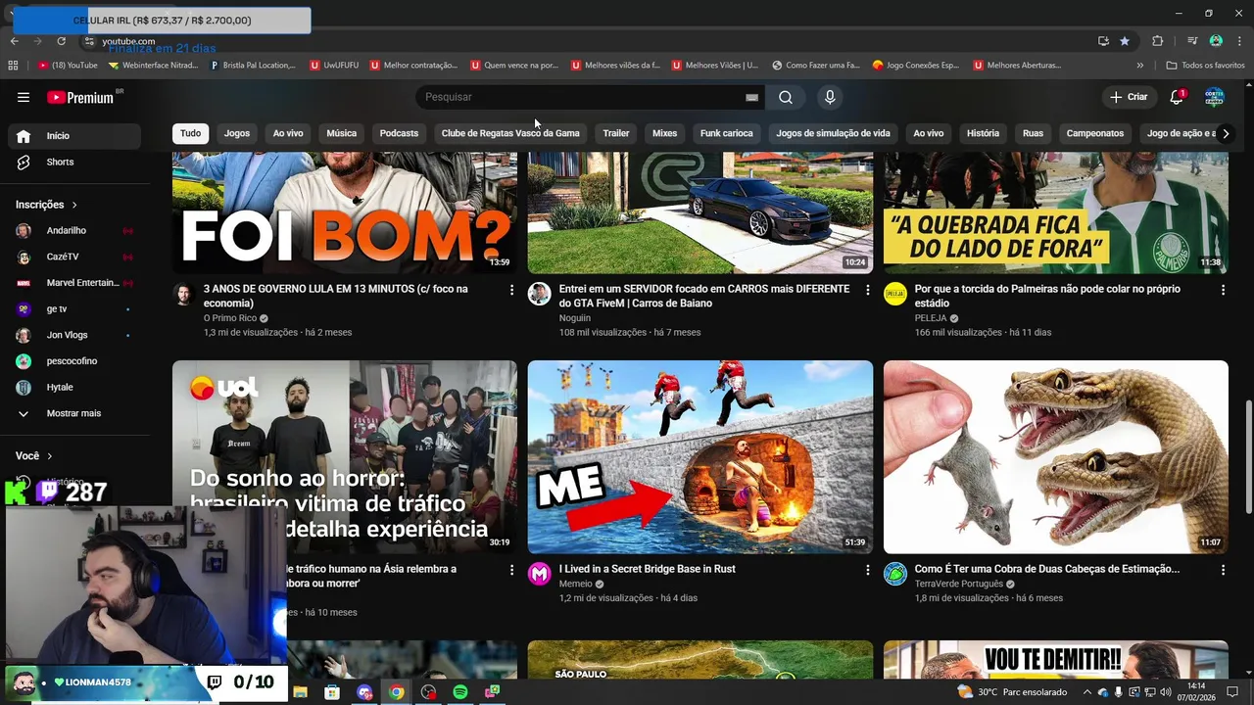Focus the Pesquisar search field
This screenshot has width=1254, height=705.
click(583, 97)
